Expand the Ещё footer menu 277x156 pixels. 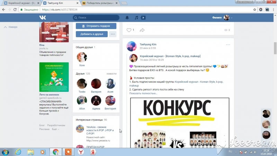[55, 129]
